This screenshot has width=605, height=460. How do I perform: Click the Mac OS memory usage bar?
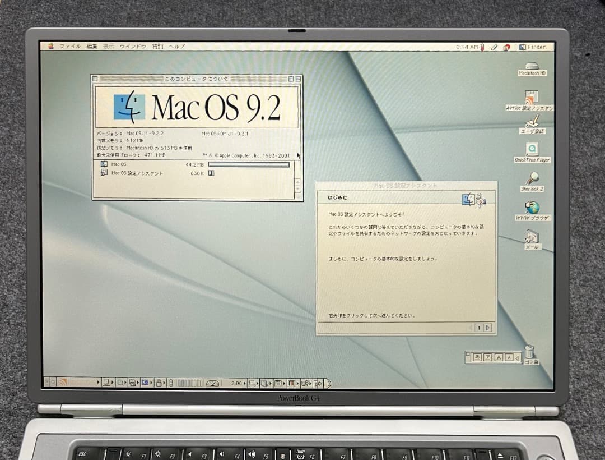[x=248, y=164]
